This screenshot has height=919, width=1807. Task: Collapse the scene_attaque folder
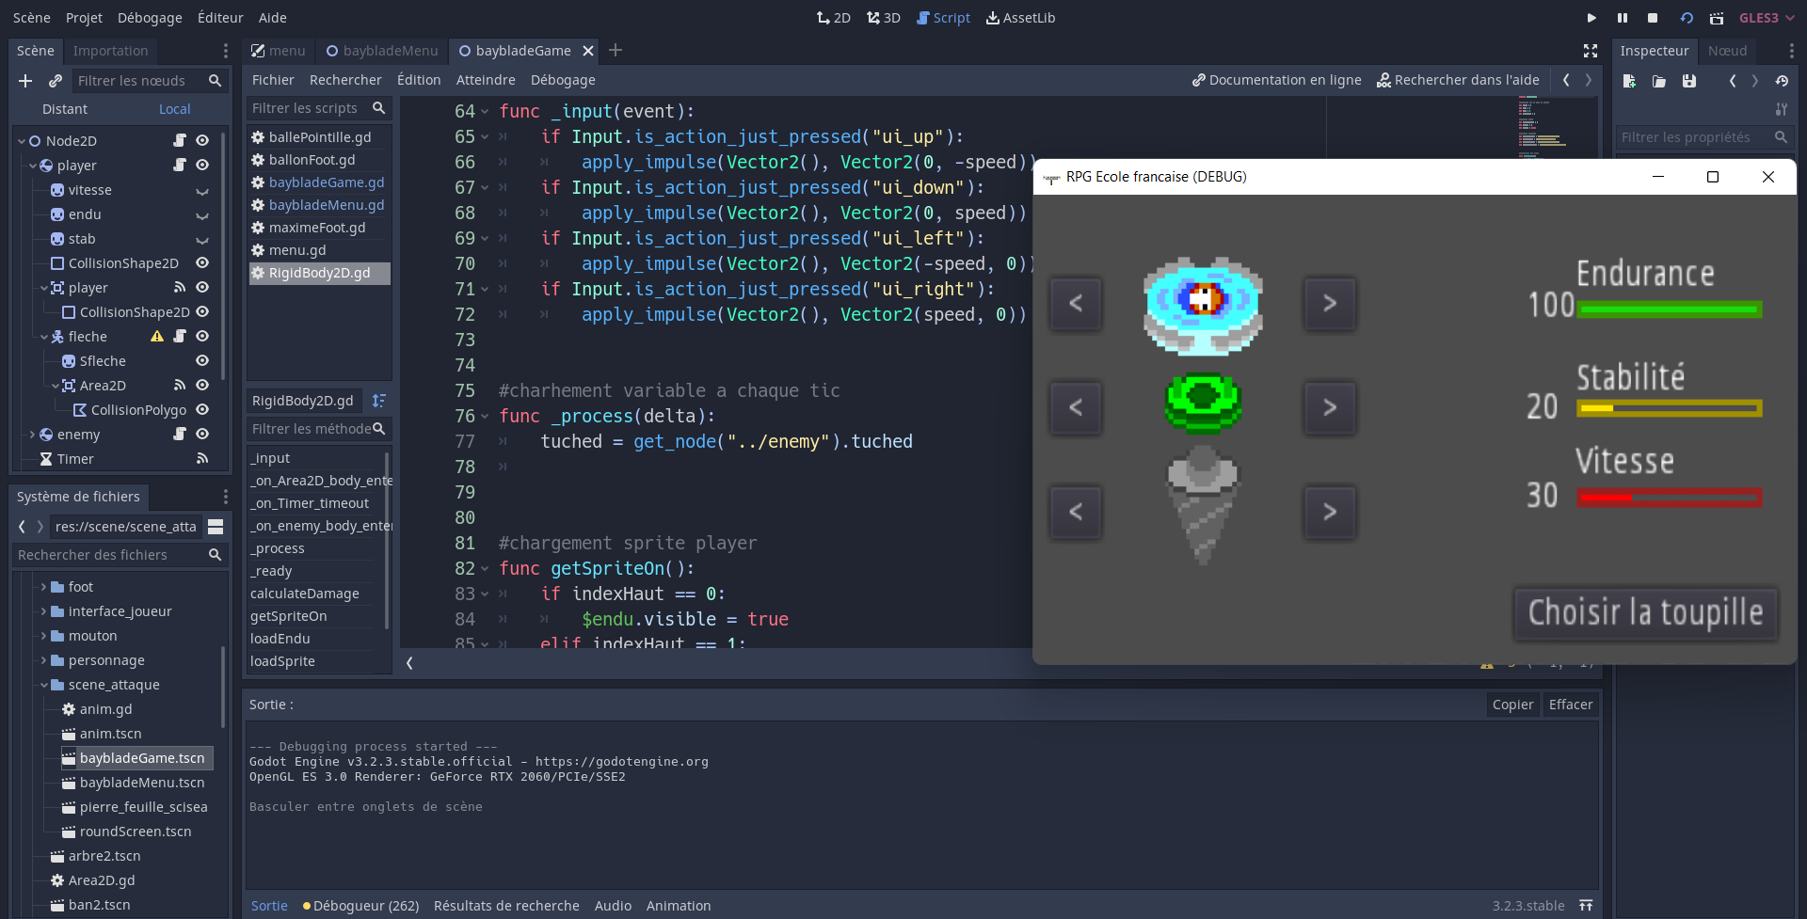coord(43,685)
